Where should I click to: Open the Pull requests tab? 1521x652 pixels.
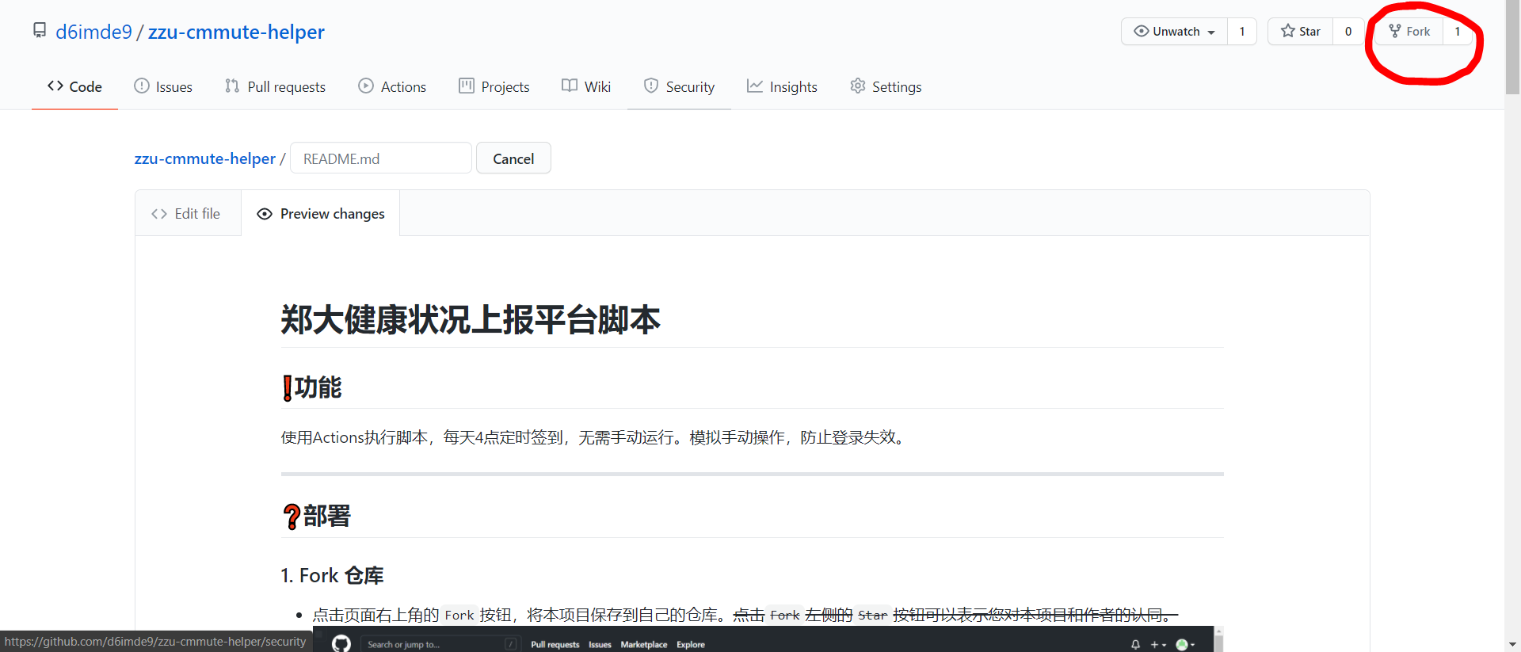point(275,86)
